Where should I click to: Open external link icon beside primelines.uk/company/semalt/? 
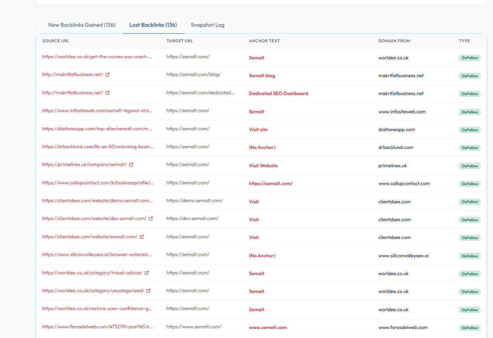(131, 165)
